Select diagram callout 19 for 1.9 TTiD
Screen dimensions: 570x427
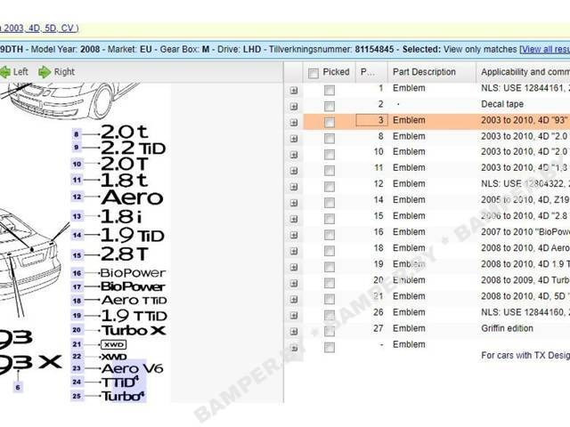[x=77, y=316]
